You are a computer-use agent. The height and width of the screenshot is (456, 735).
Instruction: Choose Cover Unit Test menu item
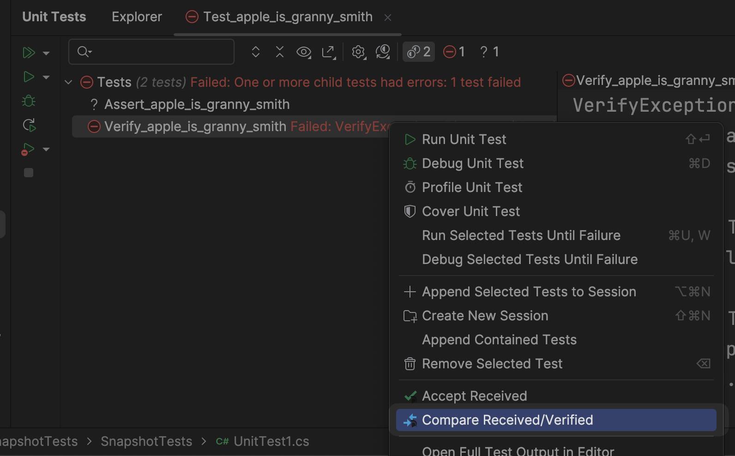556,211
